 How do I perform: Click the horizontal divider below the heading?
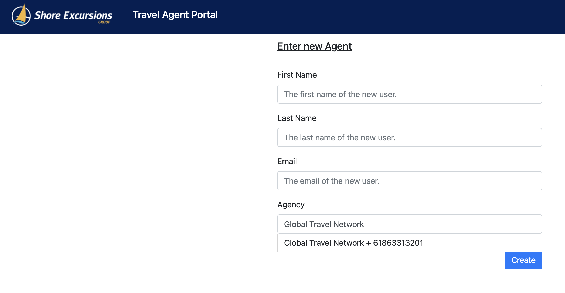coord(410,60)
